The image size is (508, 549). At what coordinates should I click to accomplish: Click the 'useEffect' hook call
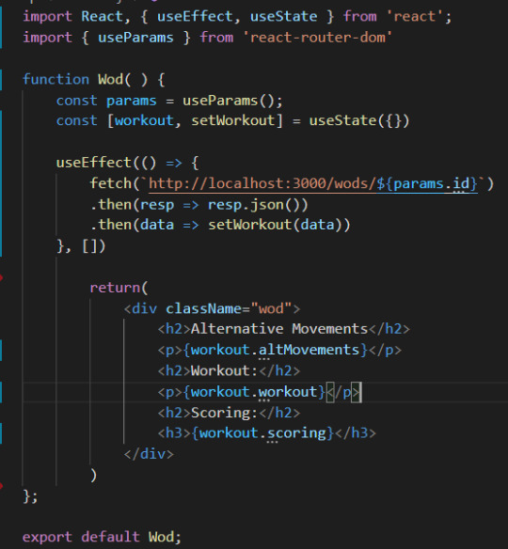(x=93, y=163)
